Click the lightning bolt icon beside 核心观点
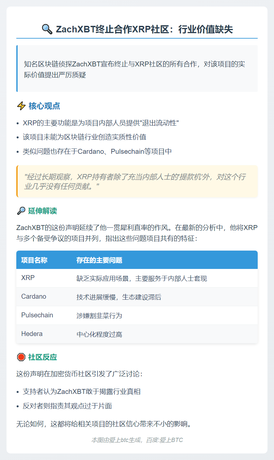 (21, 106)
